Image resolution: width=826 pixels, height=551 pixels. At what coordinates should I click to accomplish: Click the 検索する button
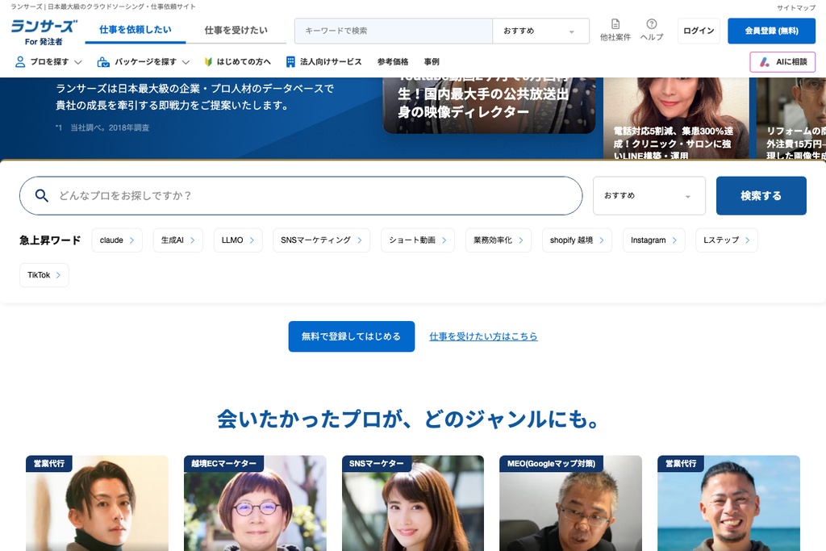(x=761, y=195)
